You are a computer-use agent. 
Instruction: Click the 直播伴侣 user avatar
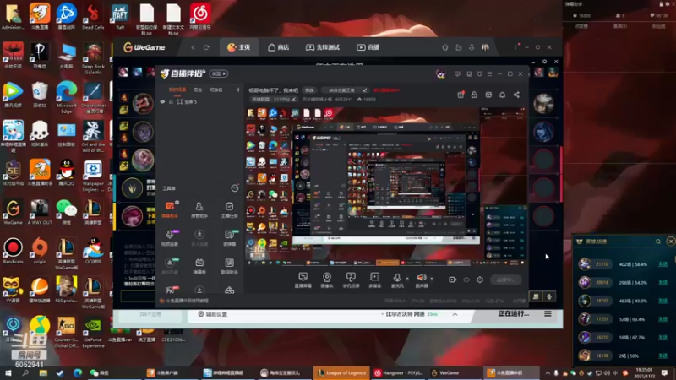[440, 74]
